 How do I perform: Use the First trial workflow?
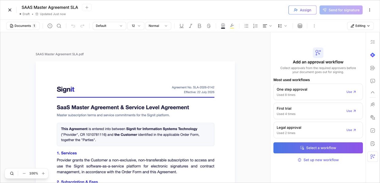pos(351,111)
